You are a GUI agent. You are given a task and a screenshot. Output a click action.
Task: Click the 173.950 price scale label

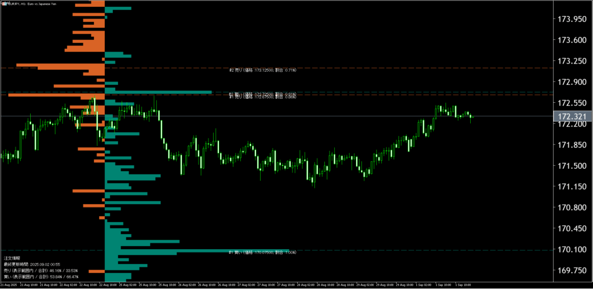point(572,19)
